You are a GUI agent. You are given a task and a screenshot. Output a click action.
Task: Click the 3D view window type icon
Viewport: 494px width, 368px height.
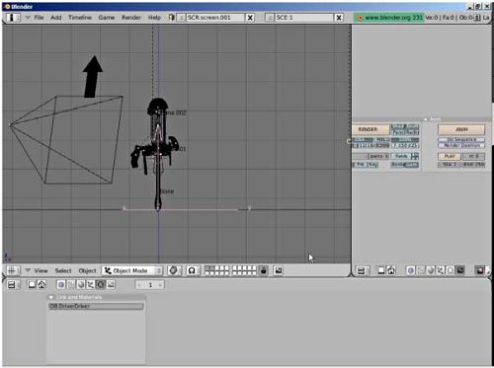pos(12,270)
